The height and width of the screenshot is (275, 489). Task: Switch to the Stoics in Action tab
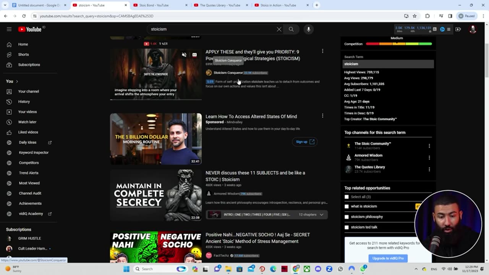281,5
